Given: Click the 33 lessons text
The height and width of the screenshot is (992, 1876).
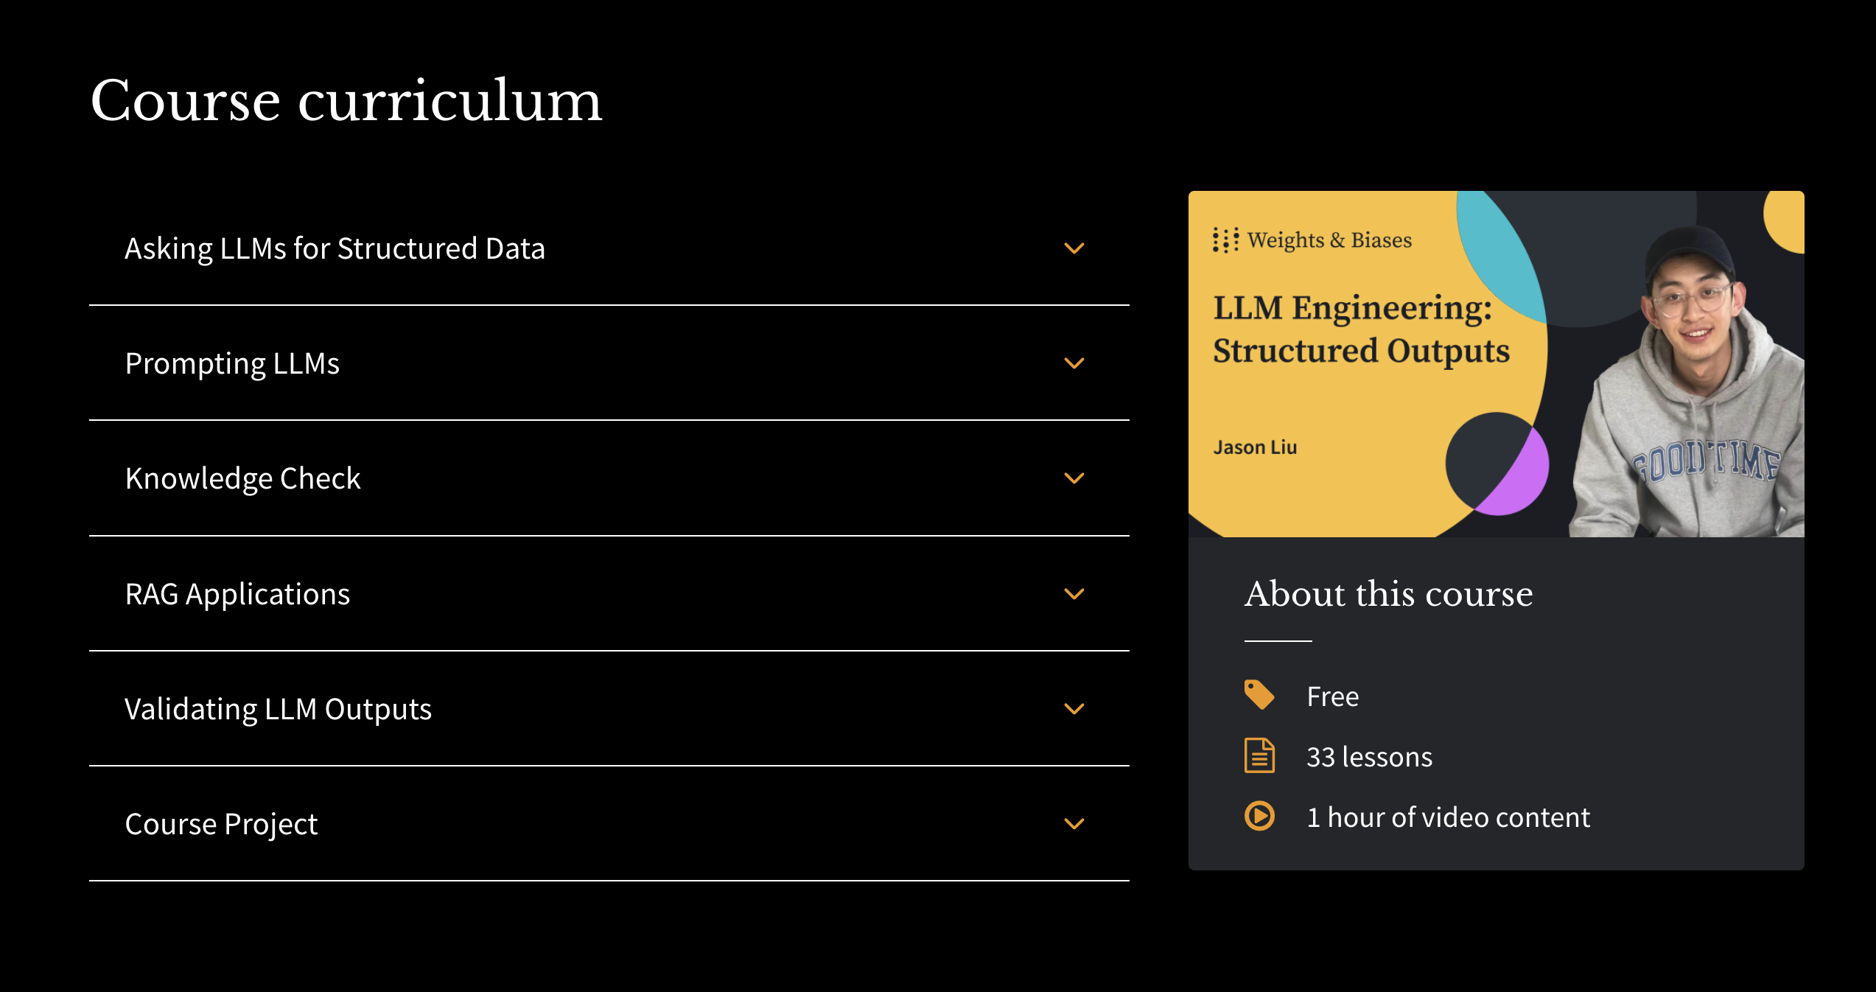Looking at the screenshot, I should click(1369, 757).
